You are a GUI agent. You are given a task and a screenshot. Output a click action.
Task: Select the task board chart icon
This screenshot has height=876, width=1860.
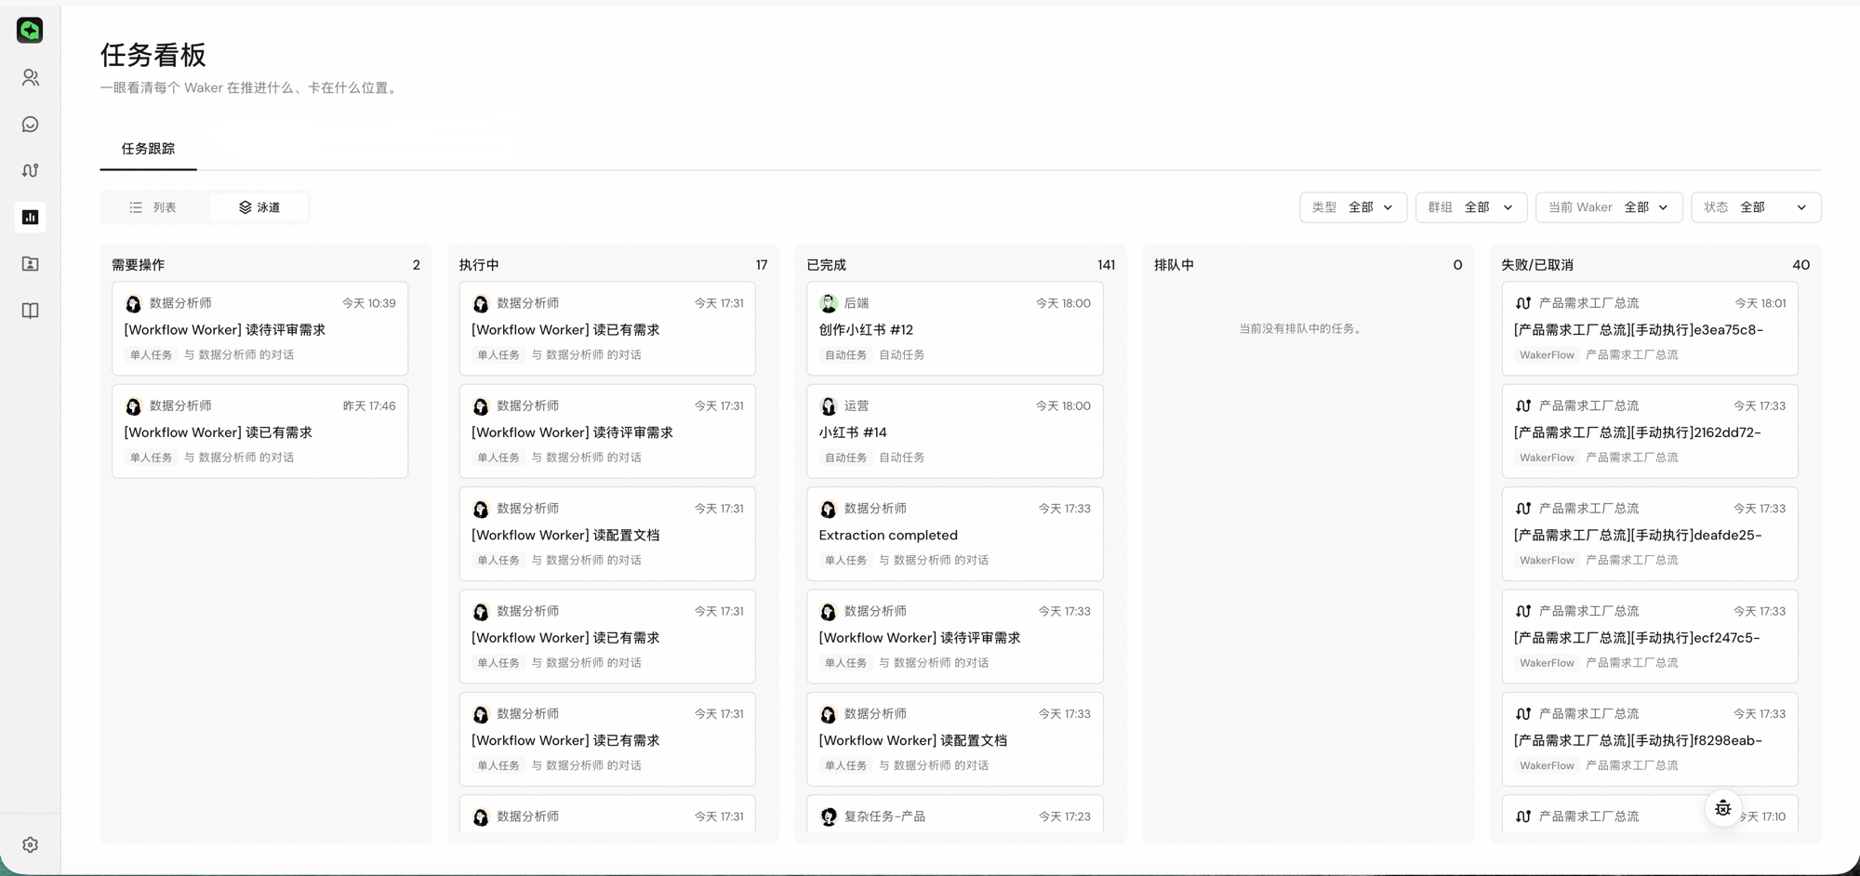30,218
